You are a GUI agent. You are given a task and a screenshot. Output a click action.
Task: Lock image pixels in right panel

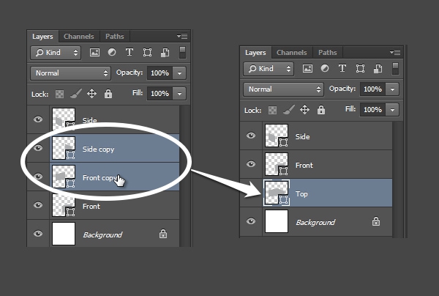289,110
